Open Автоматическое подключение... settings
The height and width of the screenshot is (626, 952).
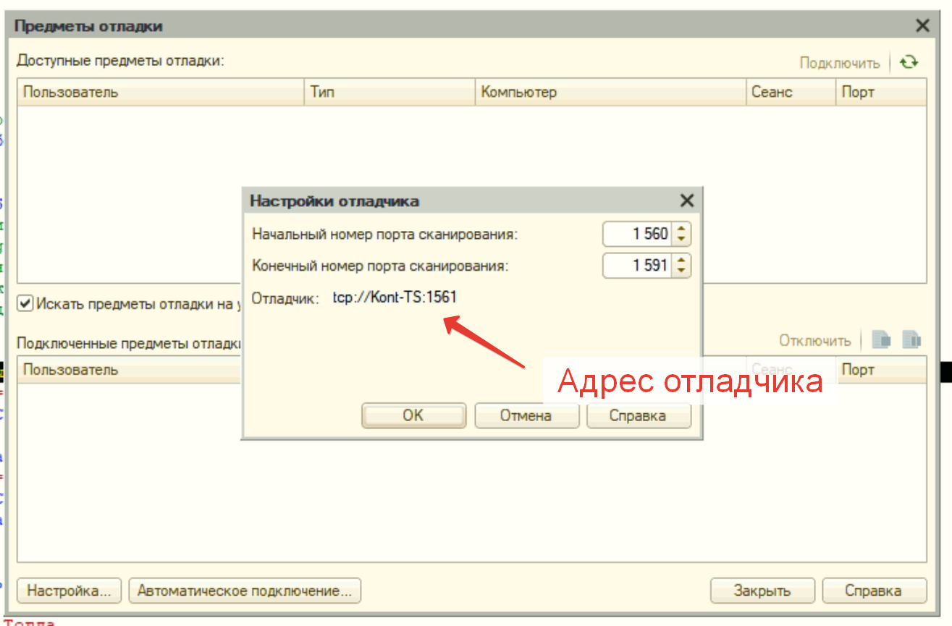(x=245, y=591)
